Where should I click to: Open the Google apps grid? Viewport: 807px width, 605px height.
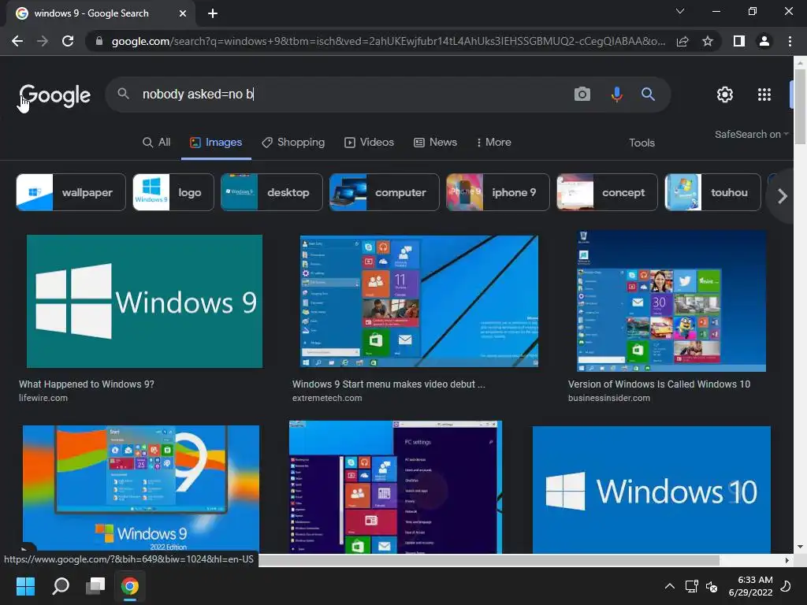[764, 95]
